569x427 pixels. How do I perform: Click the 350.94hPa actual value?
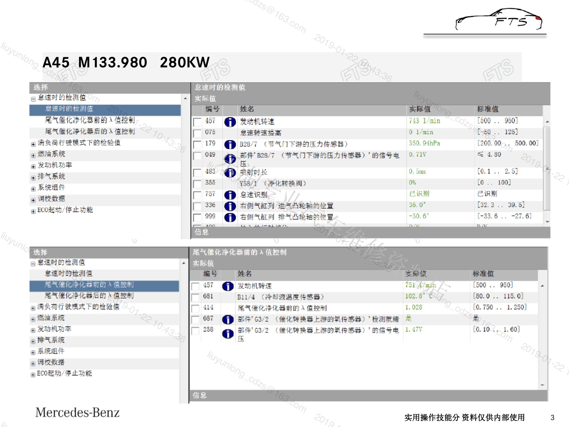pos(424,144)
